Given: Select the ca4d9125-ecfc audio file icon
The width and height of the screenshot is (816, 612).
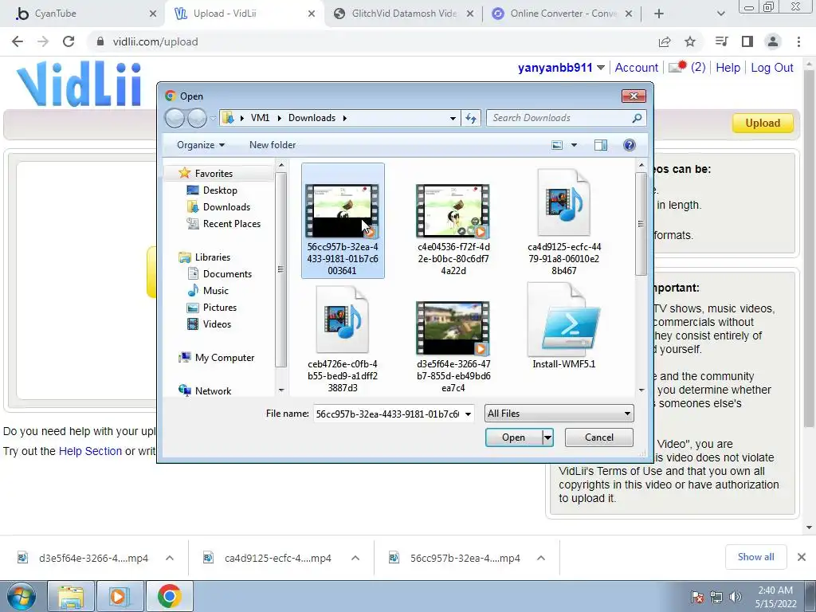Looking at the screenshot, I should pyautogui.click(x=563, y=202).
